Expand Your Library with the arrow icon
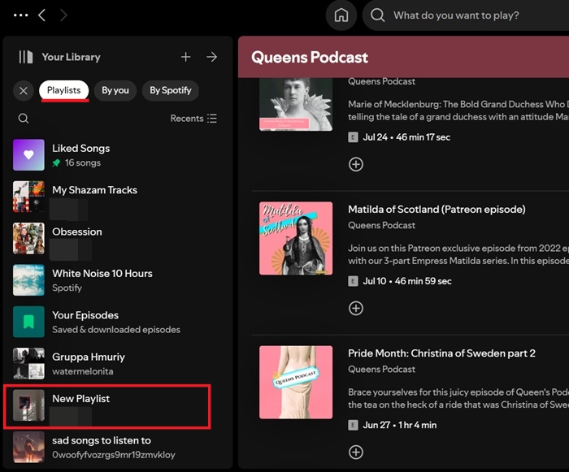Viewport: 569px width, 472px height. click(x=212, y=57)
